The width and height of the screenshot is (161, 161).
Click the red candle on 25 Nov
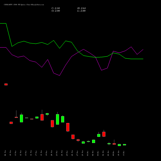[x=68, y=127]
